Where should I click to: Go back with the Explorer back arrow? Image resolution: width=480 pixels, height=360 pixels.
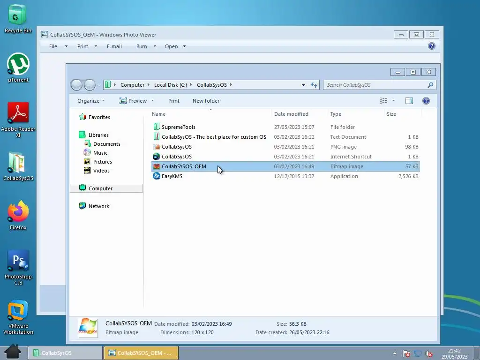coord(76,85)
